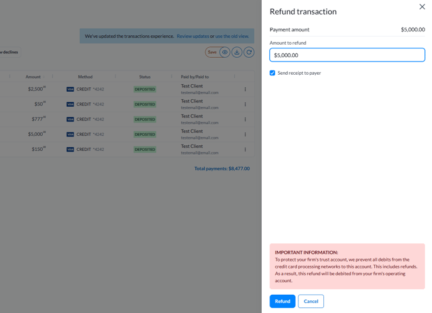This screenshot has width=432, height=313.
Task: Click the Save view button
Action: 212,52
